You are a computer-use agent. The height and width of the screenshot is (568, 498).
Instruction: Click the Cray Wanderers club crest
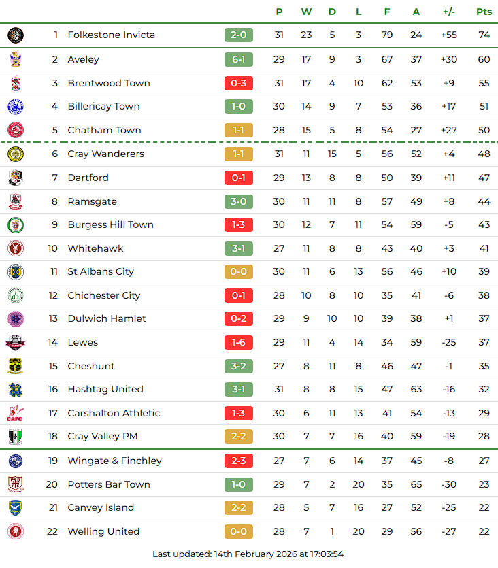click(15, 154)
